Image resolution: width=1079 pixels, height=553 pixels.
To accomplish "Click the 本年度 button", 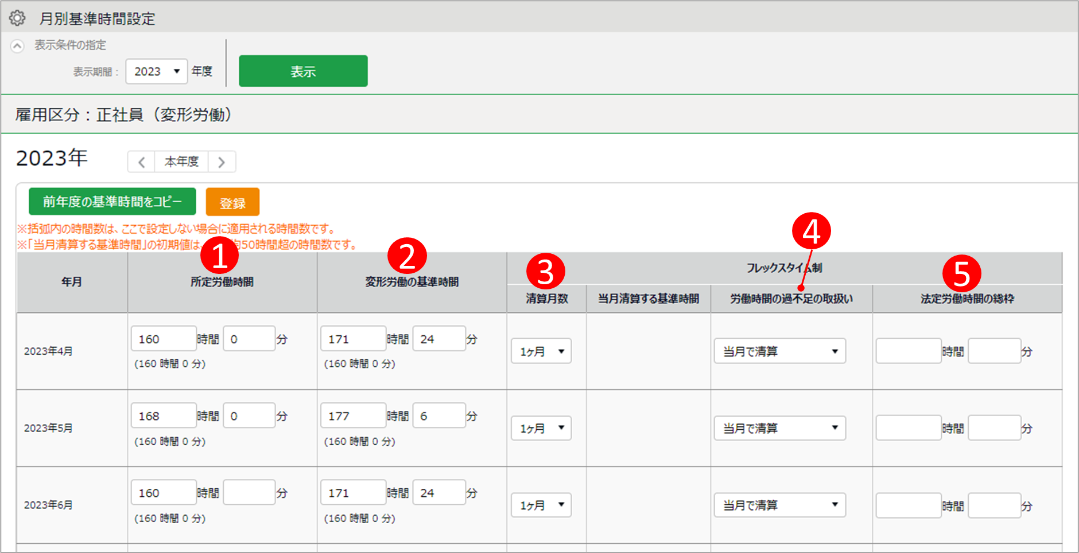I will point(181,162).
